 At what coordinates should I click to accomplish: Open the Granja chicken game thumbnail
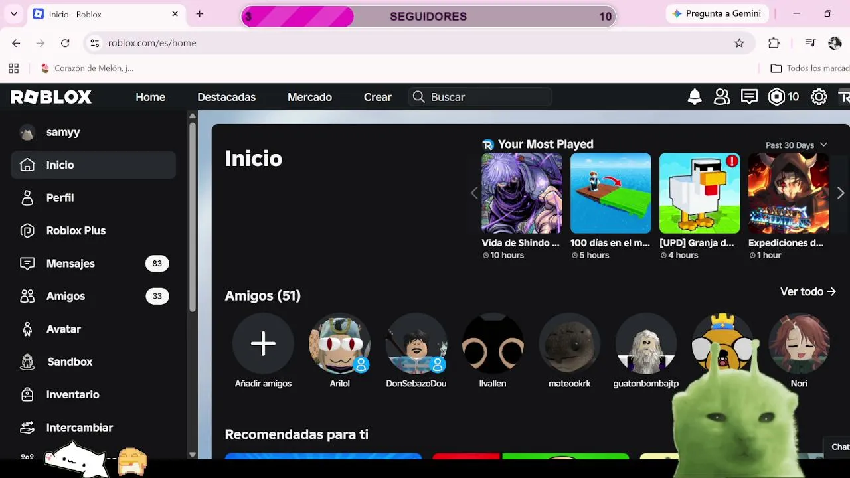(x=700, y=193)
